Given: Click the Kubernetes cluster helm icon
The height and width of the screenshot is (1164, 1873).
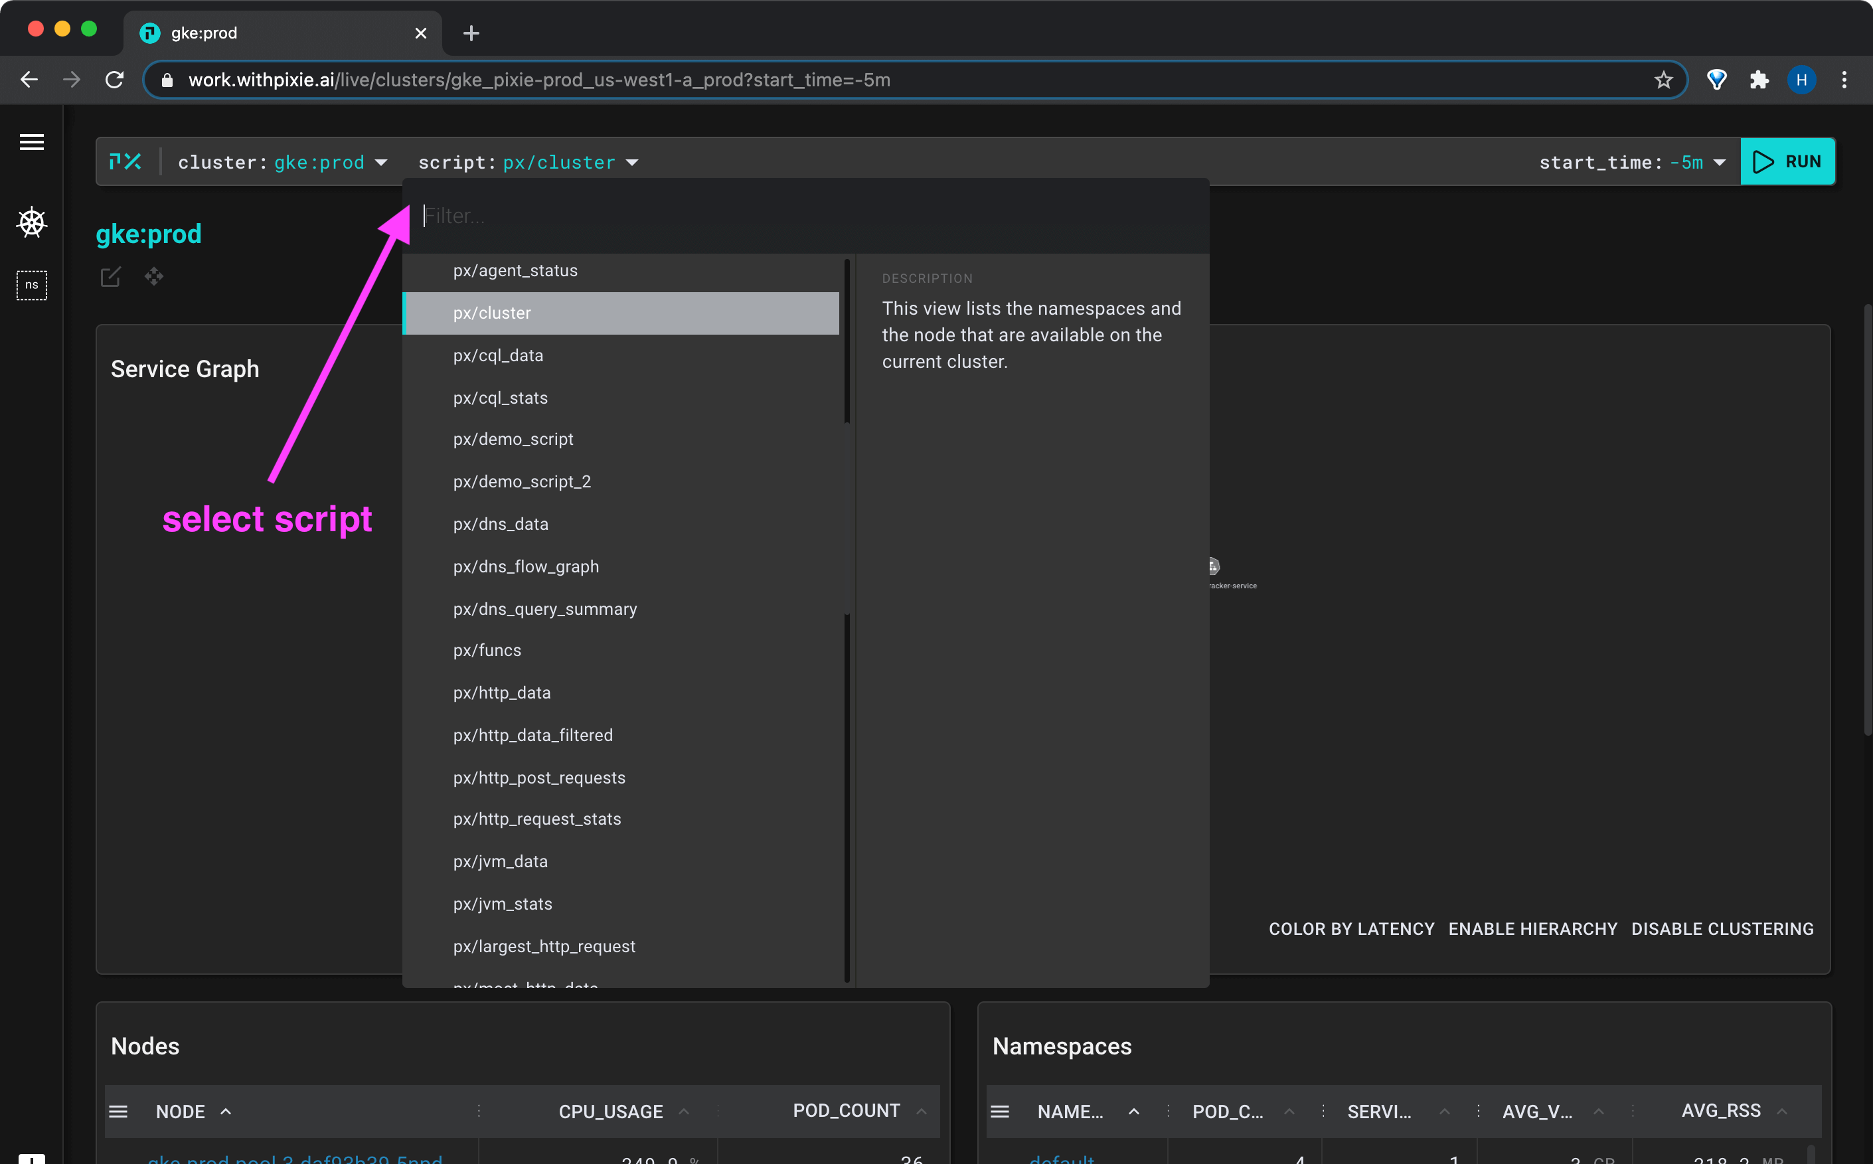Looking at the screenshot, I should (32, 222).
